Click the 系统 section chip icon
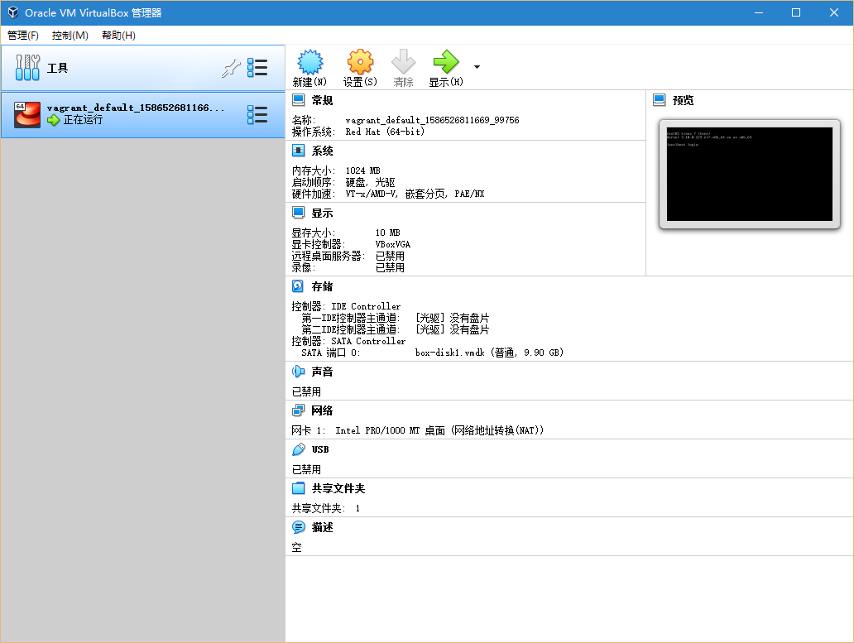The image size is (854, 643). click(299, 151)
